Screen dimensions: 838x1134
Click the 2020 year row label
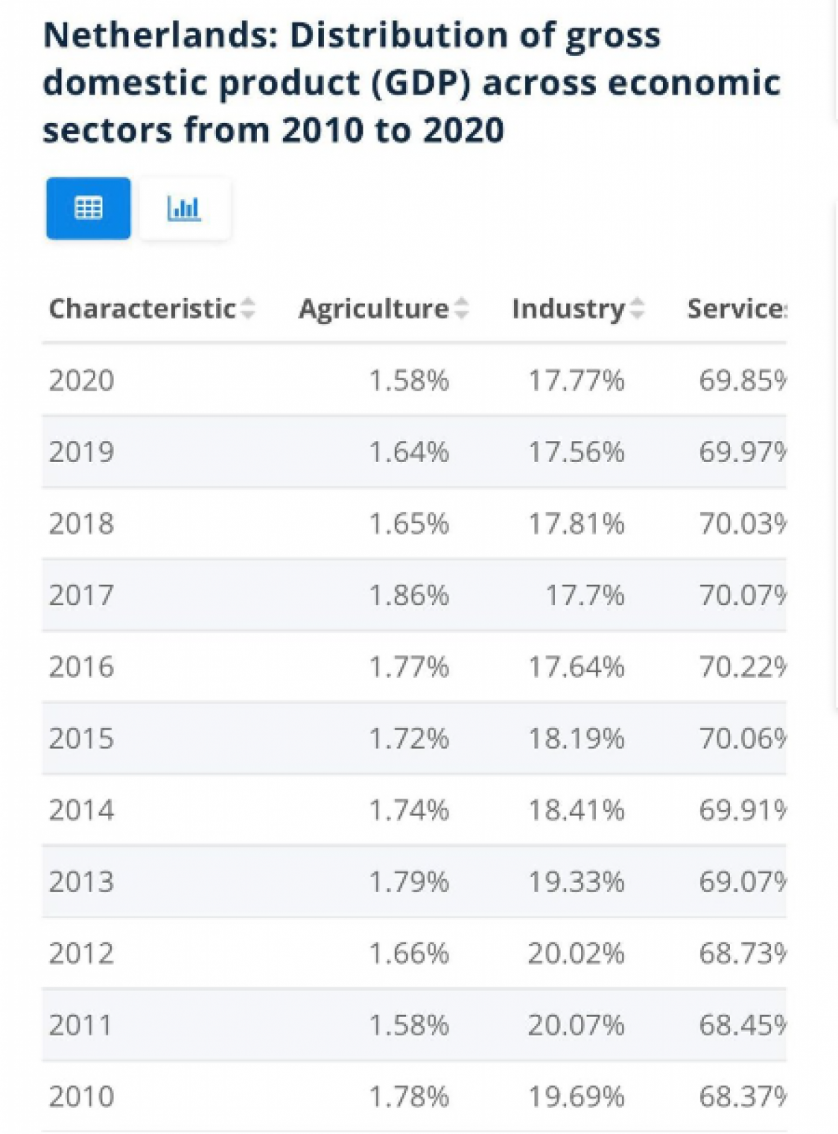[x=81, y=381]
